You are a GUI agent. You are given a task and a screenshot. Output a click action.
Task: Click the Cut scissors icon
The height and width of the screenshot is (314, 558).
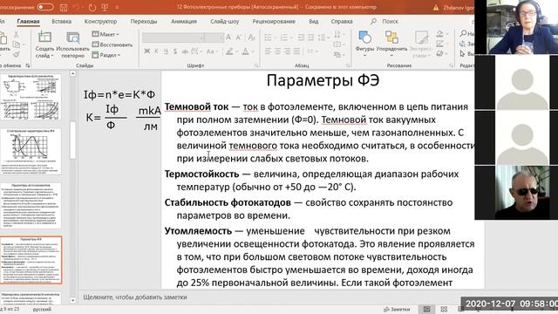tap(16, 35)
